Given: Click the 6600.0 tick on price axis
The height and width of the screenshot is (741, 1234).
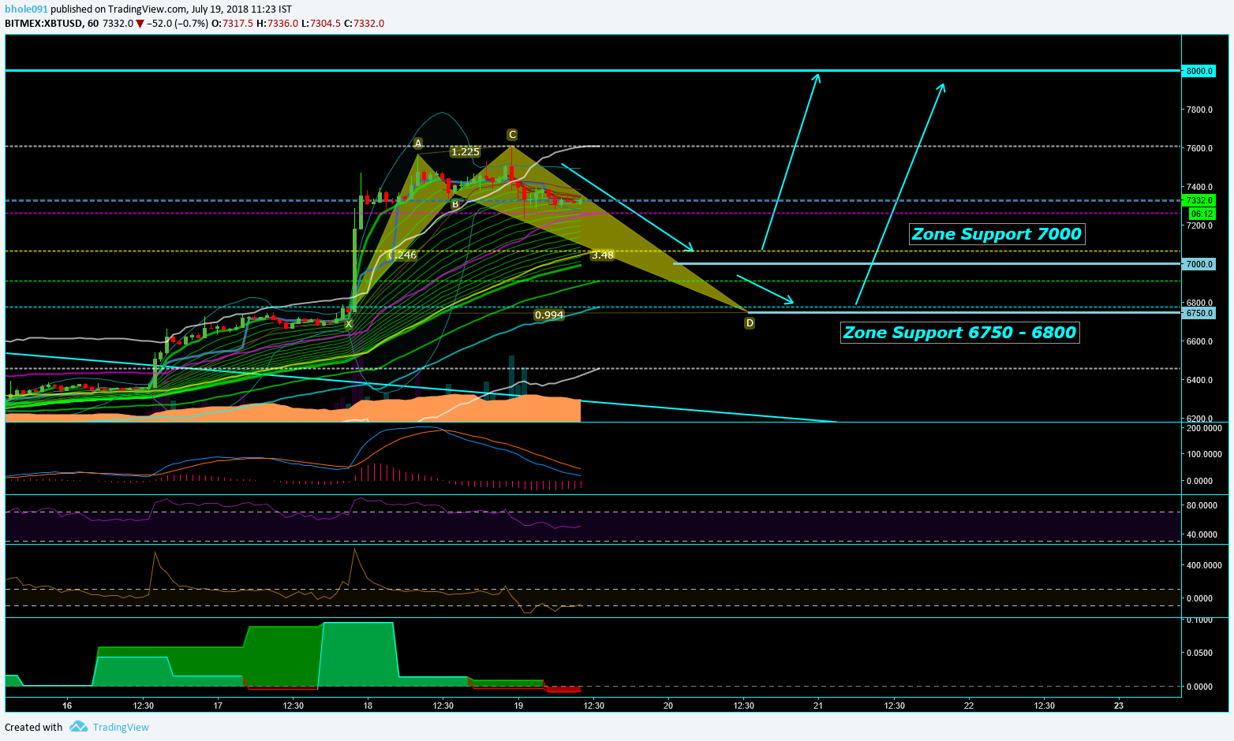Looking at the screenshot, I should click(x=1199, y=341).
